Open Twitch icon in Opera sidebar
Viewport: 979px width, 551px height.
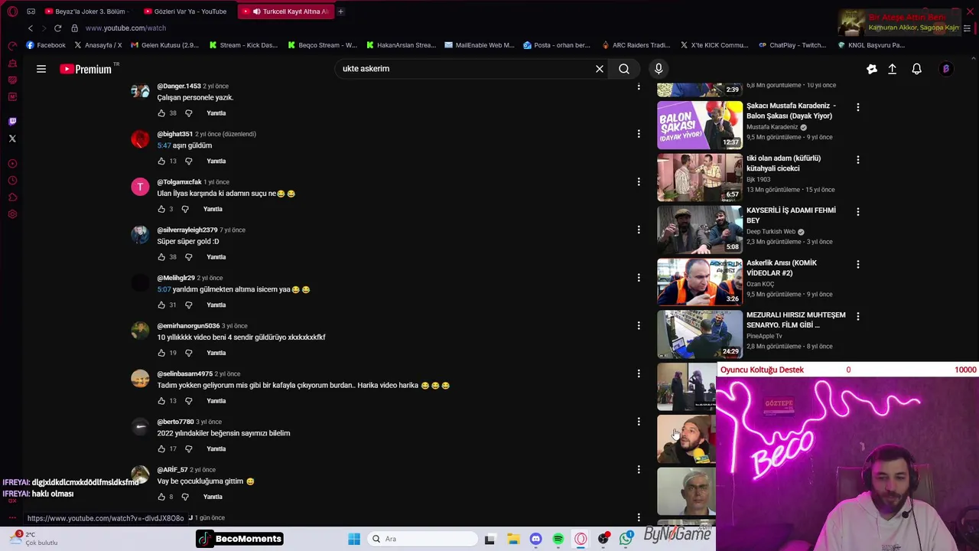click(x=12, y=122)
